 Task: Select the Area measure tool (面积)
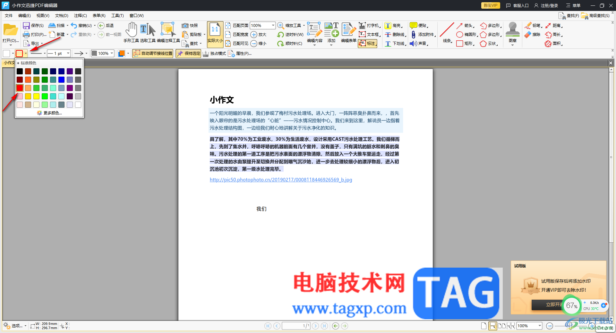click(x=553, y=44)
